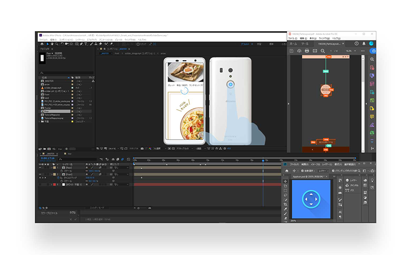
Task: Select the Photoshop Crop tool
Action: pos(286,205)
